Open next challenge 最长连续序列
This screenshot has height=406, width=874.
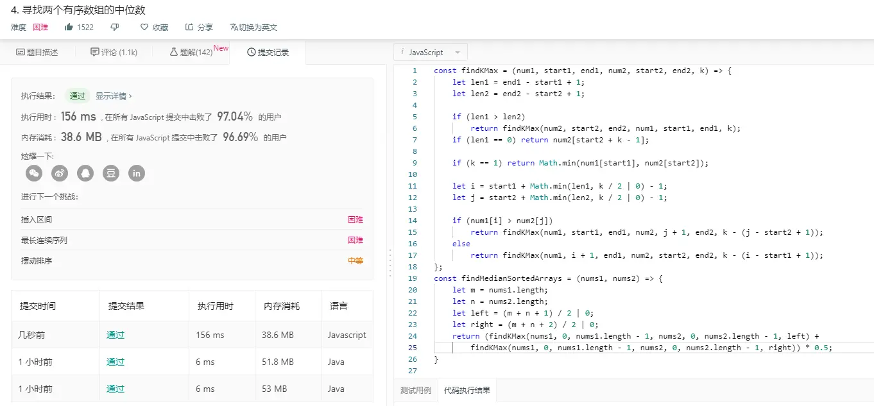pyautogui.click(x=44, y=240)
